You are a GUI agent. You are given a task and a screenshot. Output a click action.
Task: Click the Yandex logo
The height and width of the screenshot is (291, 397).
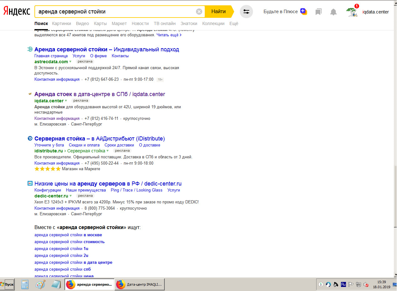(x=17, y=12)
